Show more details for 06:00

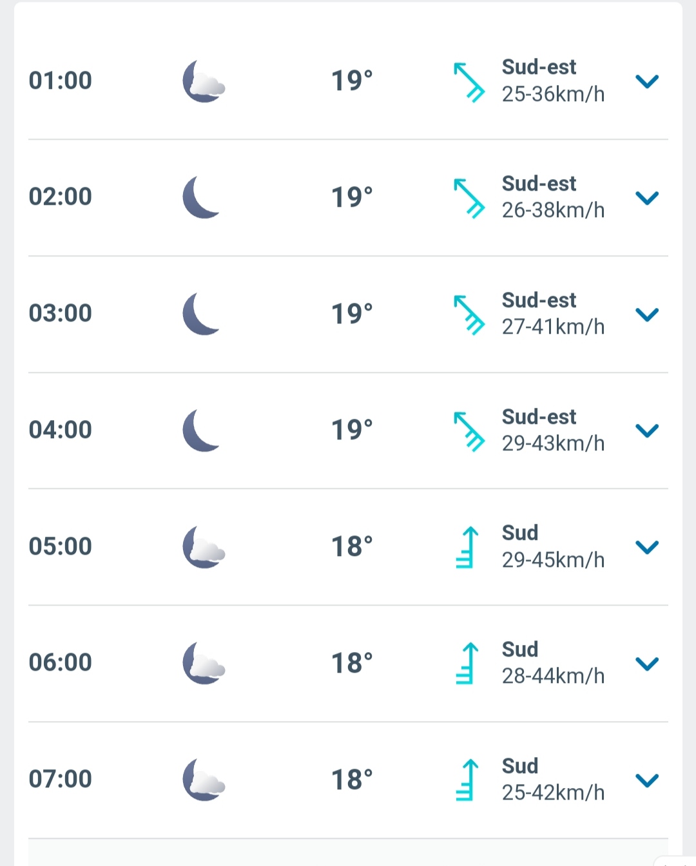[x=647, y=664]
